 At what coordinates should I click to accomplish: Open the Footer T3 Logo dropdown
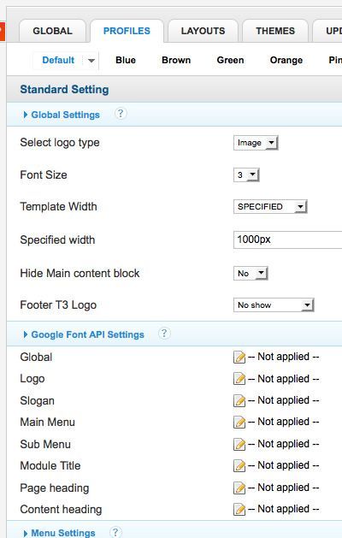click(274, 305)
